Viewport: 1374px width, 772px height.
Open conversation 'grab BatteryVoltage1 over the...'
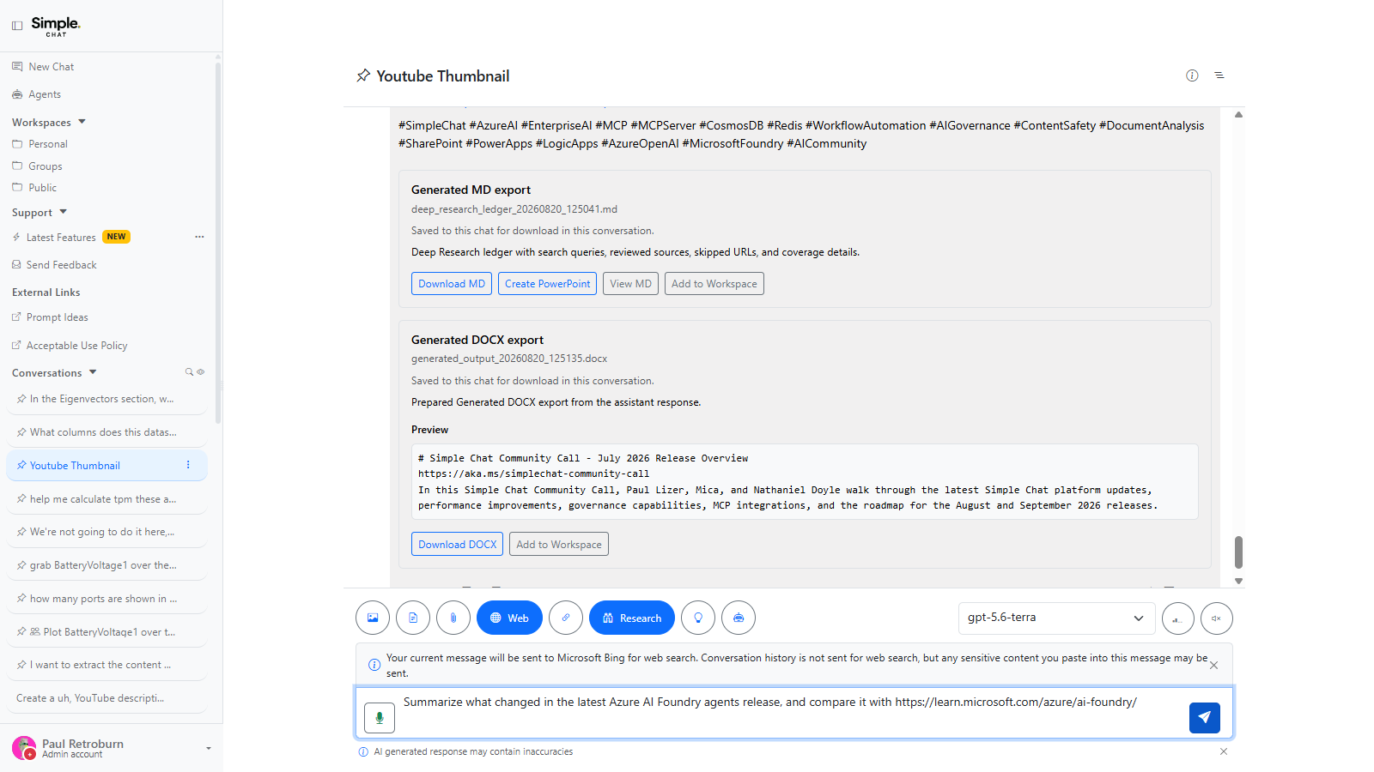tap(103, 565)
